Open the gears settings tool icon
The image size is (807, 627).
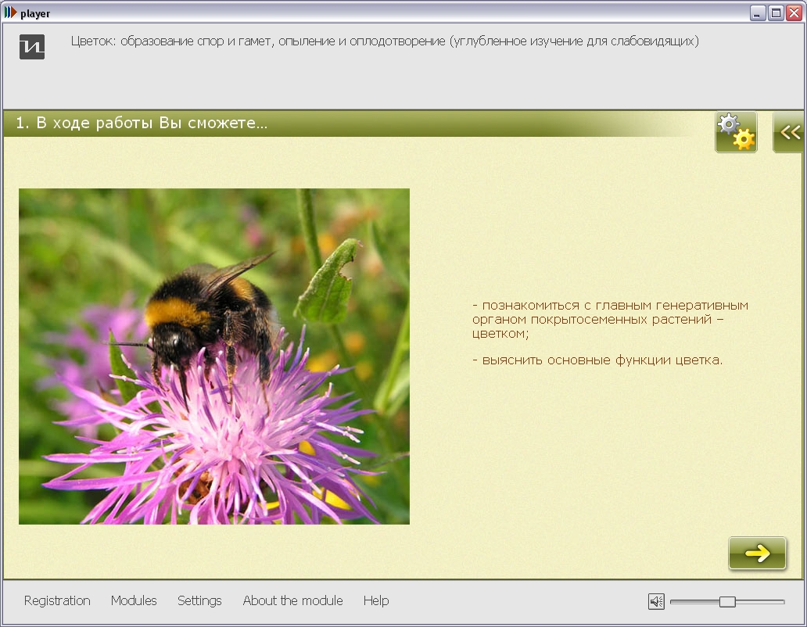click(736, 132)
